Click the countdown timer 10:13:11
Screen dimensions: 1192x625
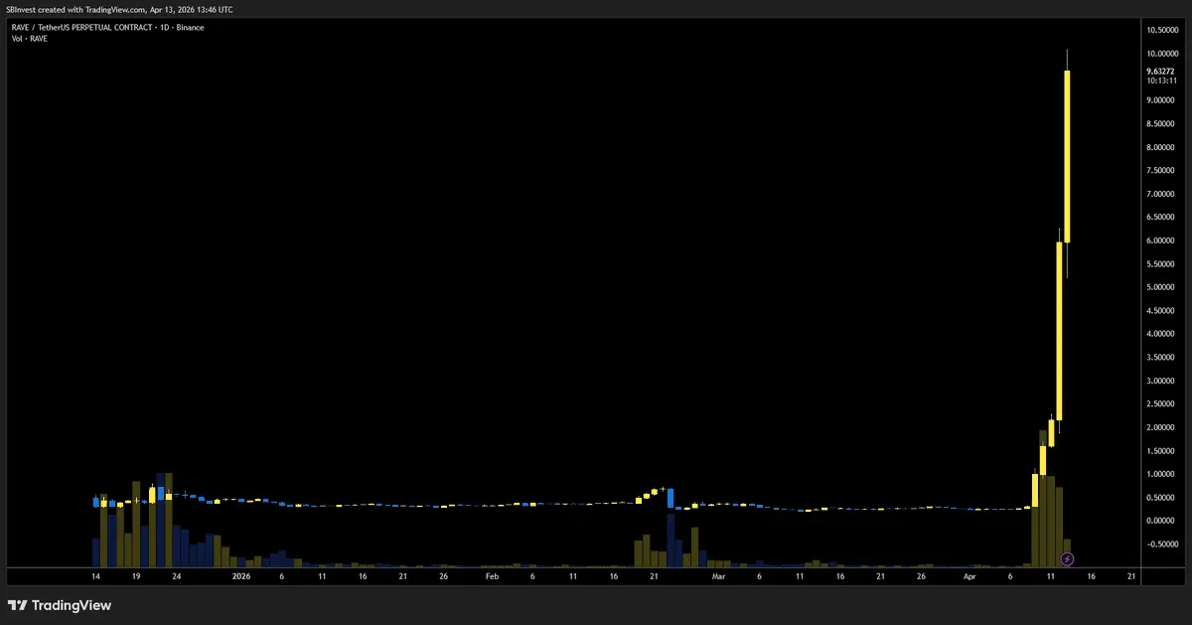pyautogui.click(x=1159, y=81)
